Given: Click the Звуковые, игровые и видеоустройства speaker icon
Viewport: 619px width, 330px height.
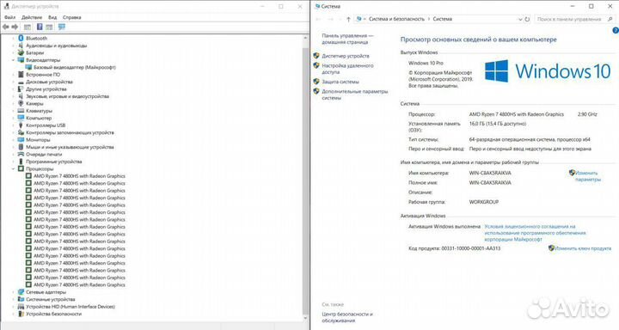Looking at the screenshot, I should pyautogui.click(x=21, y=96).
